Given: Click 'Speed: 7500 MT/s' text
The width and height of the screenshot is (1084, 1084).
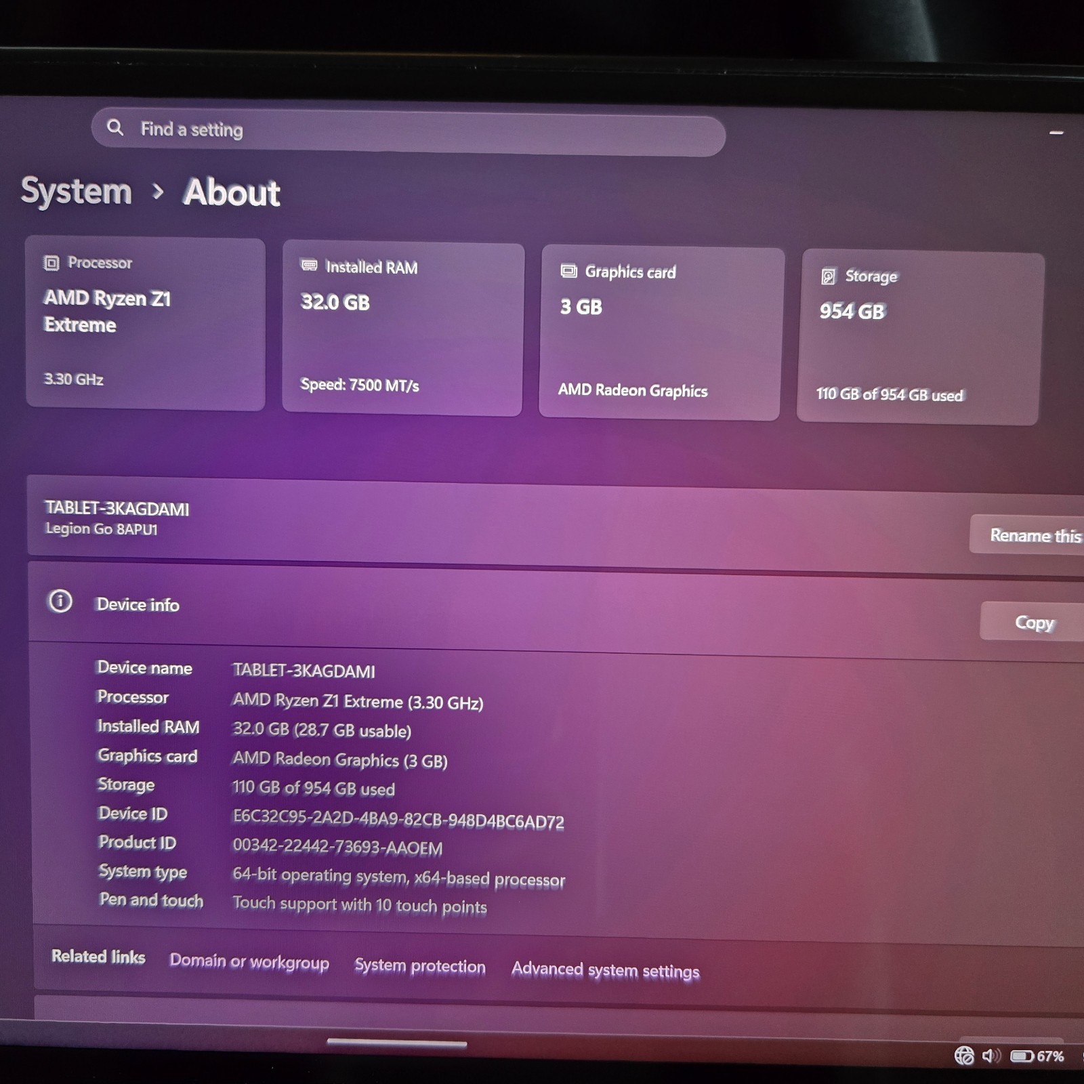Looking at the screenshot, I should (360, 385).
